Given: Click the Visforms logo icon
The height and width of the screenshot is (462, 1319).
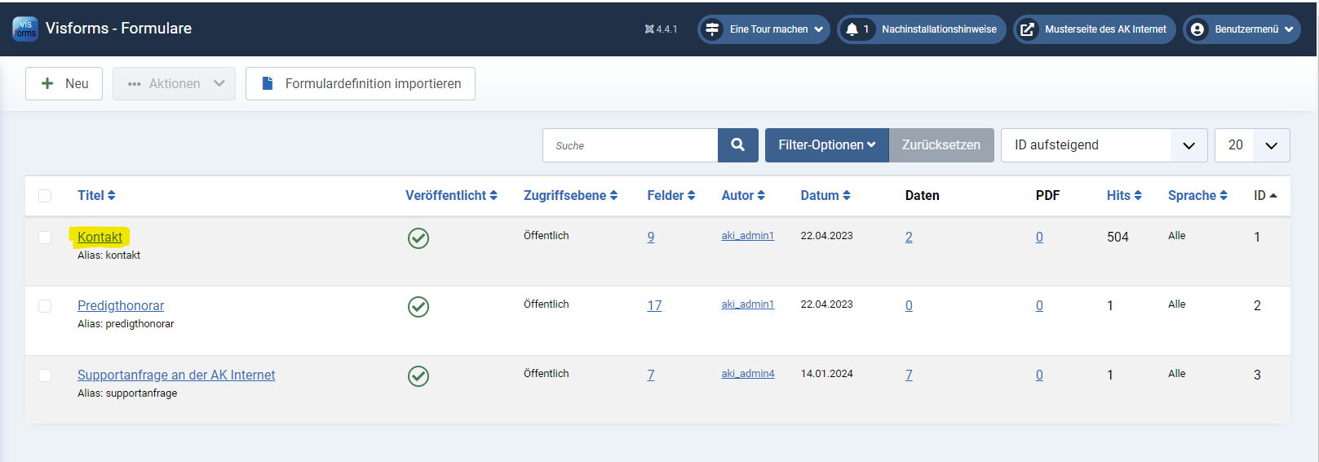Looking at the screenshot, I should pyautogui.click(x=25, y=29).
